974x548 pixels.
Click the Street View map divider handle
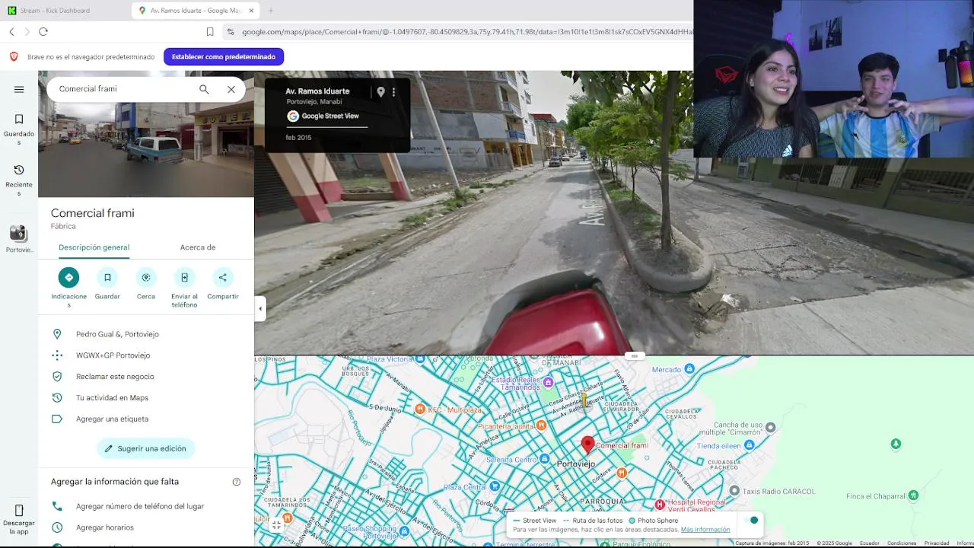[x=634, y=355]
